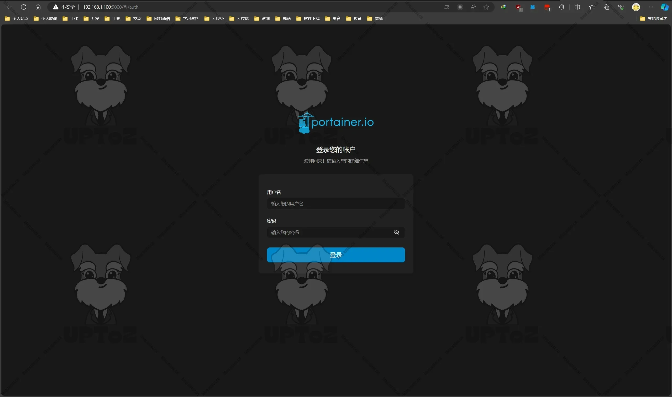Image resolution: width=672 pixels, height=397 pixels.
Task: Click the blue extension icon in toolbar
Action: (533, 7)
